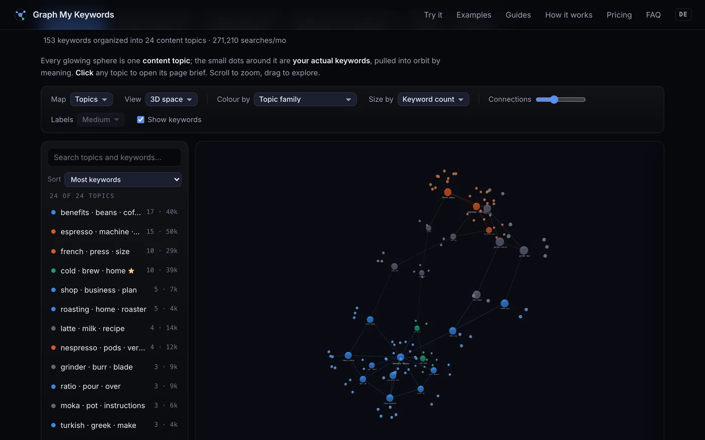Switch language with the DE button
The width and height of the screenshot is (705, 440).
pyautogui.click(x=683, y=15)
